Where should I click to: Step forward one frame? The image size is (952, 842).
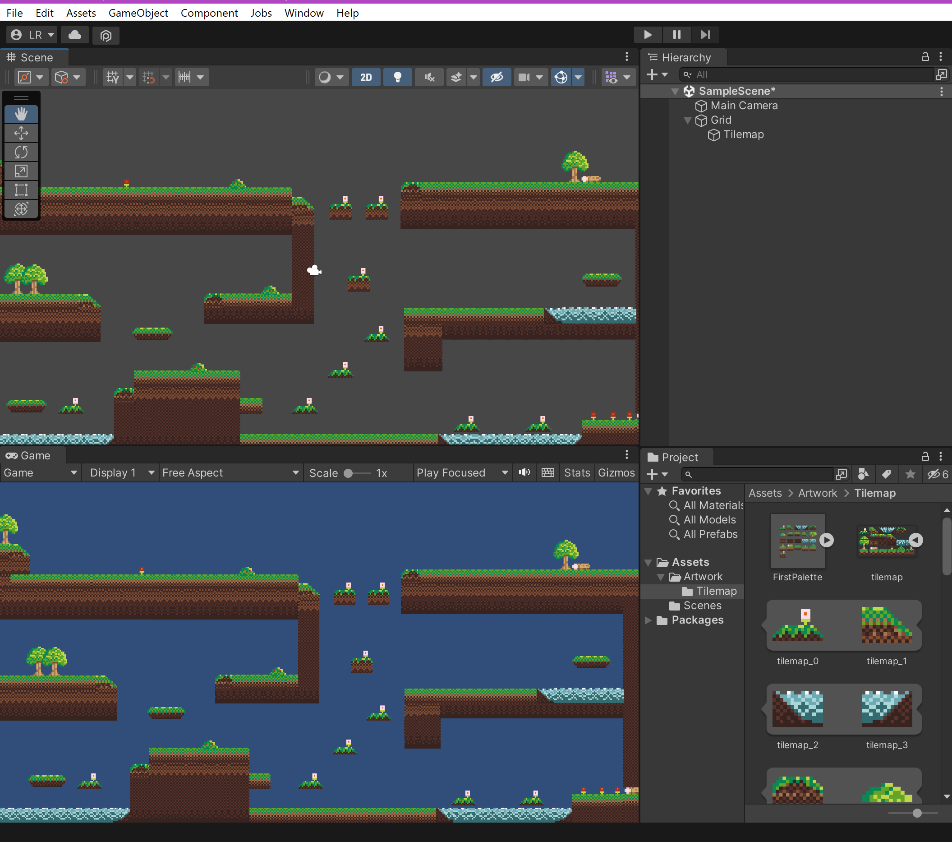point(705,35)
